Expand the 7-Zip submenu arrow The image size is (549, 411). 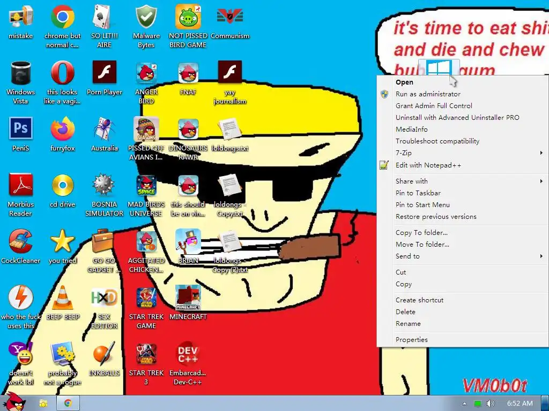pos(541,153)
